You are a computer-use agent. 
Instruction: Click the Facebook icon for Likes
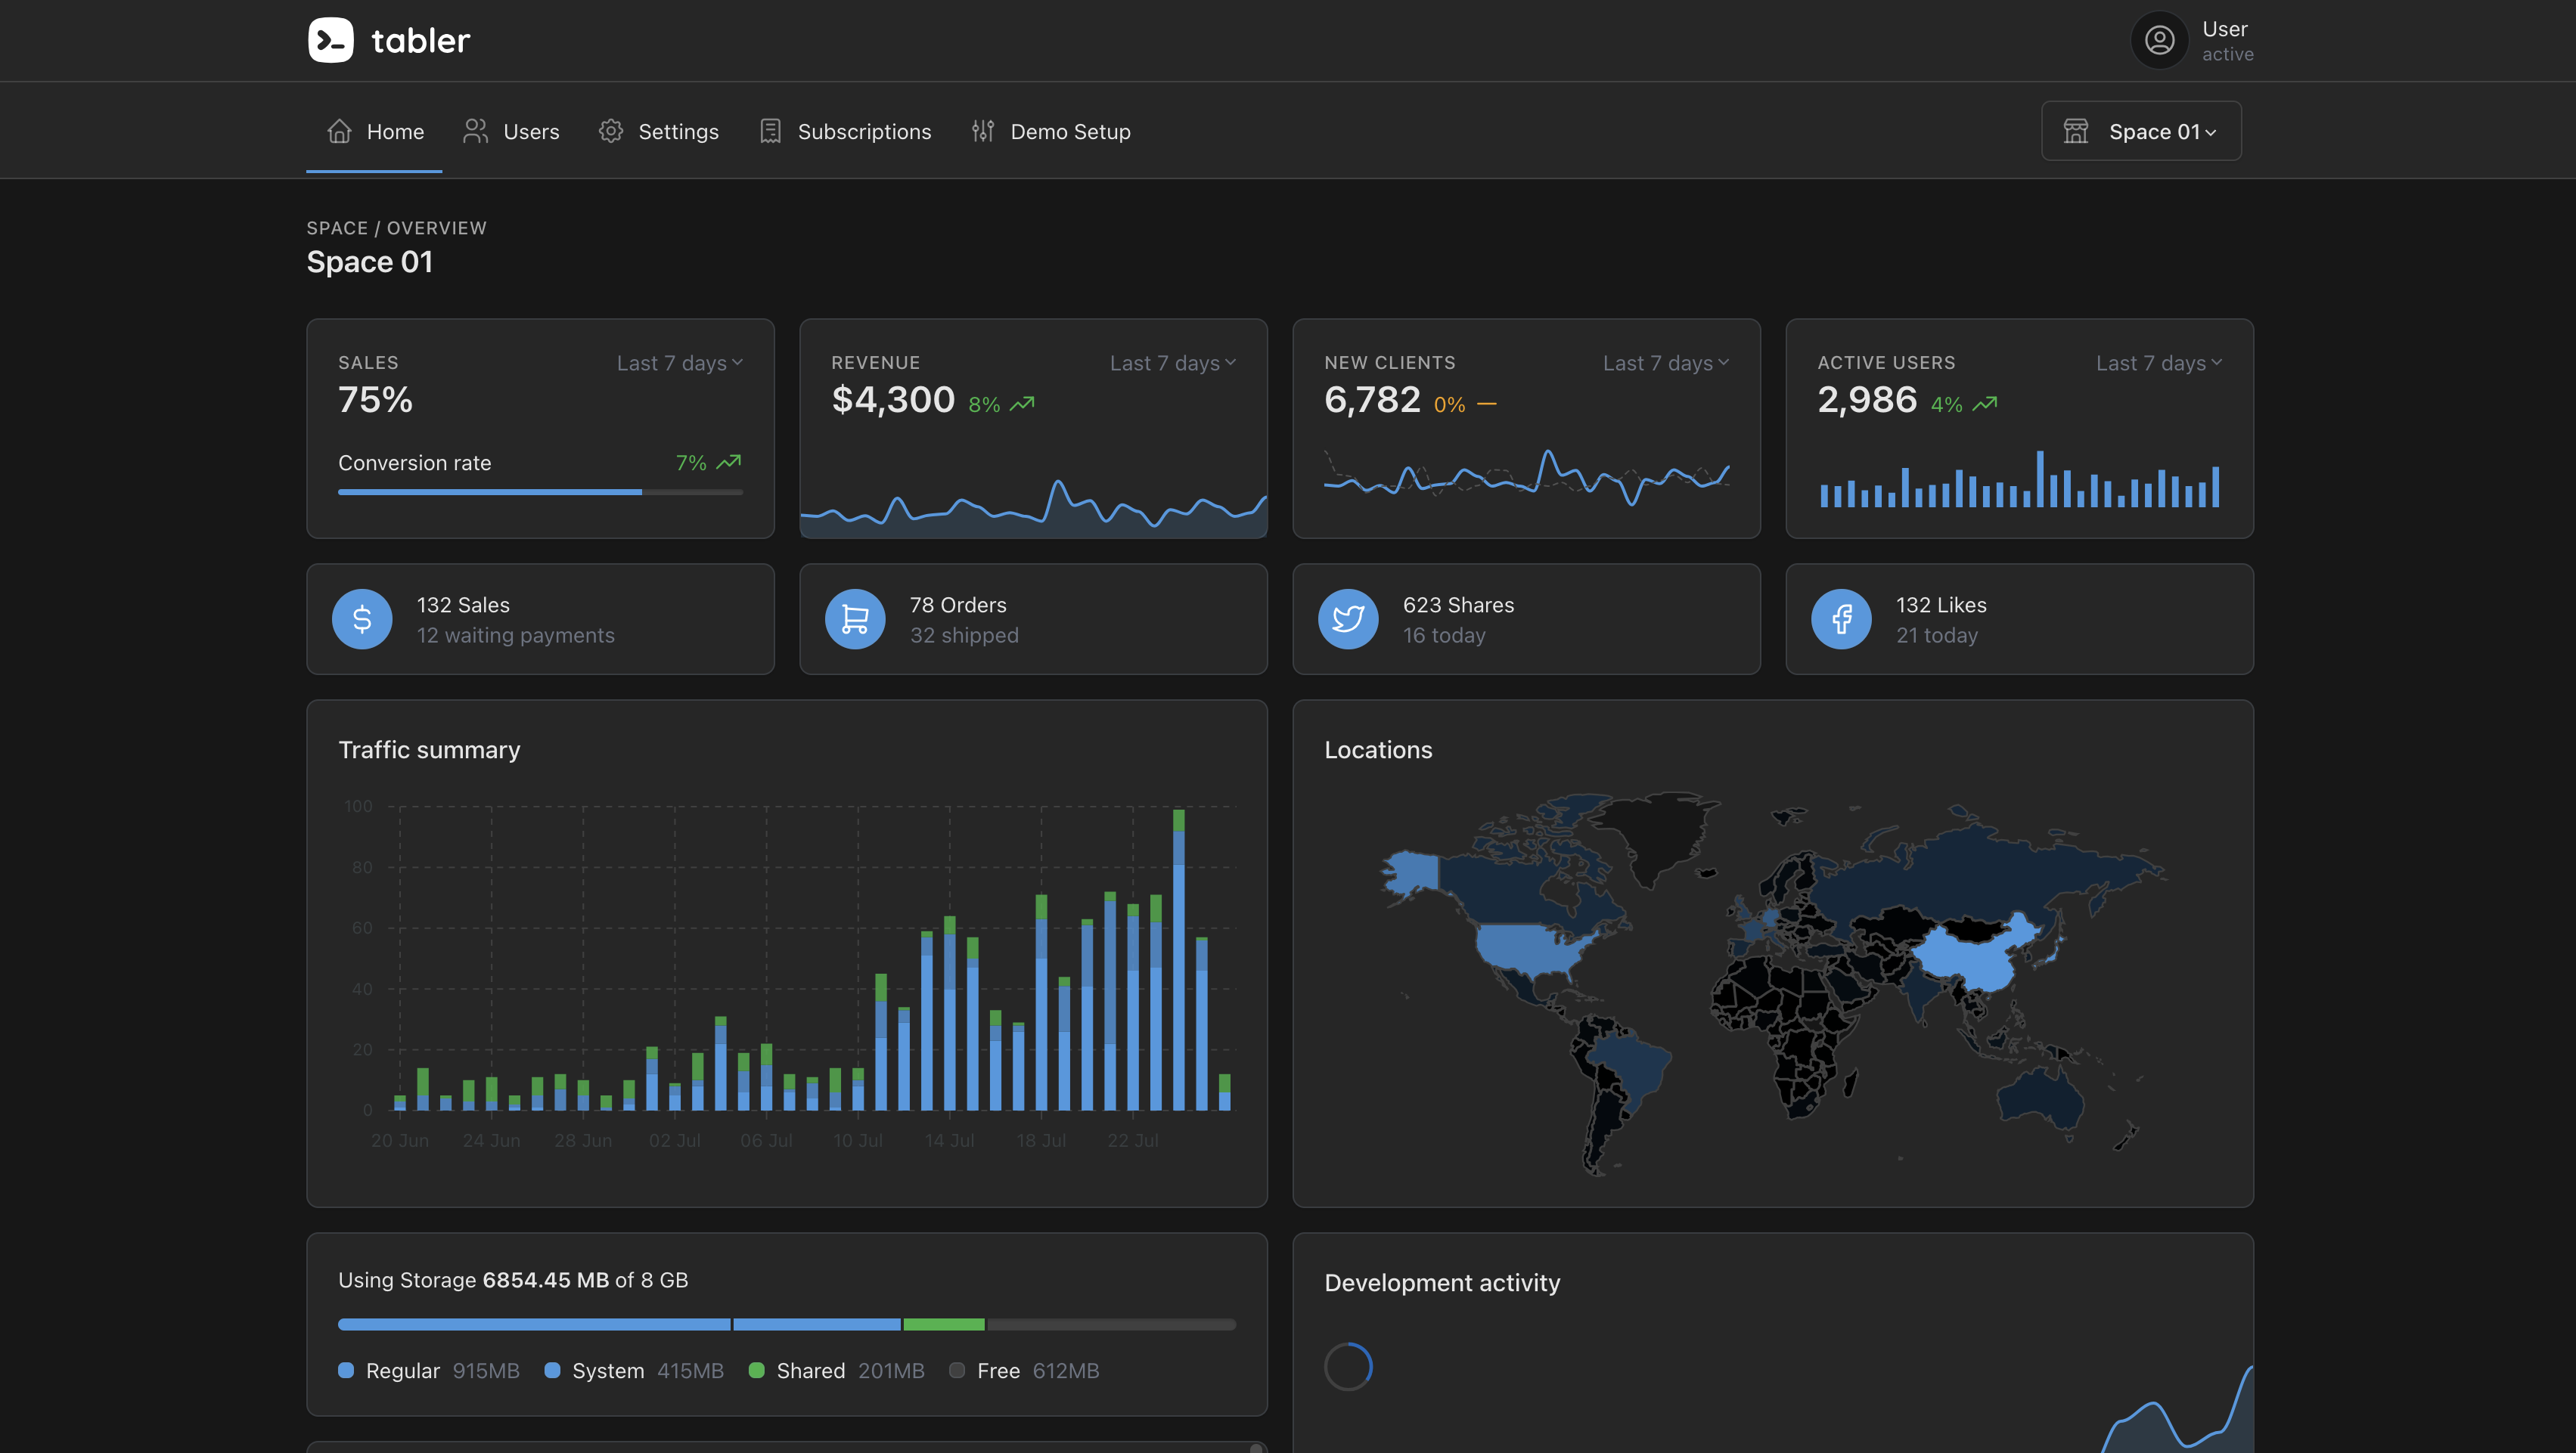click(x=1841, y=618)
